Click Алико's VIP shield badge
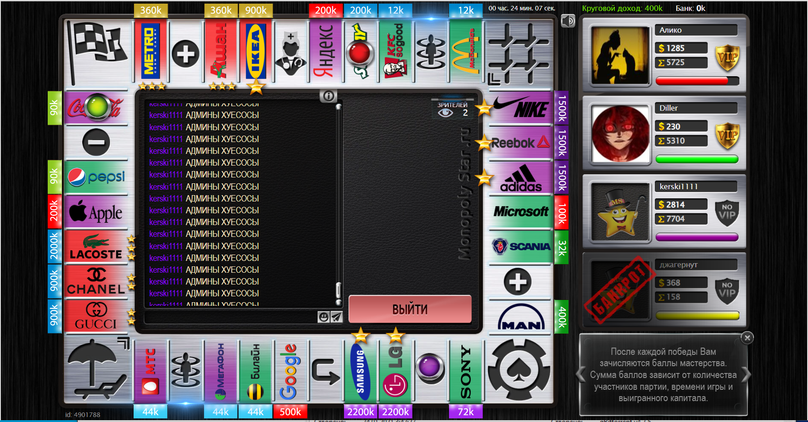 [x=727, y=58]
